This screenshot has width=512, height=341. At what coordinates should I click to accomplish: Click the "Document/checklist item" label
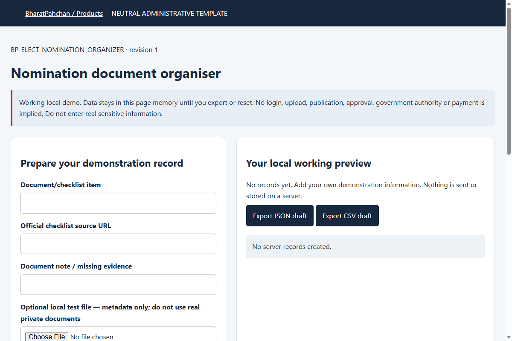click(61, 185)
